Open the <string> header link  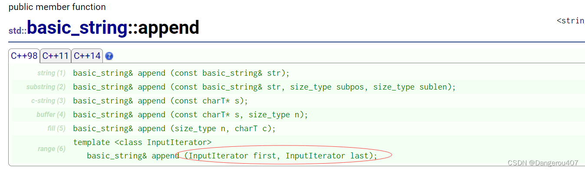pos(571,21)
